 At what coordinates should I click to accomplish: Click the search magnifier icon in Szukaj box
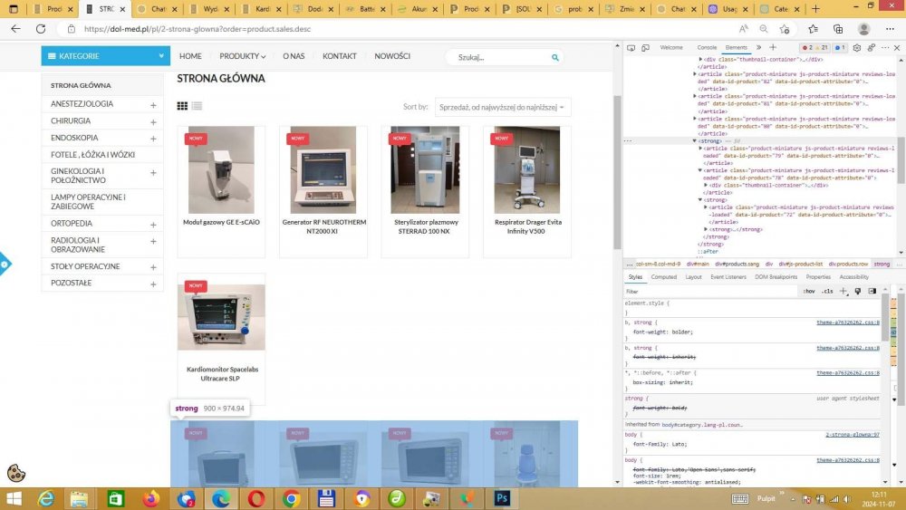(x=555, y=57)
